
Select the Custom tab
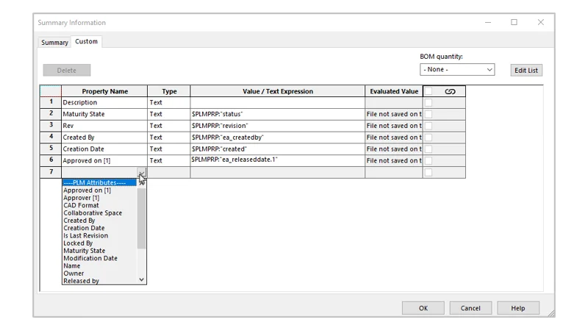(x=86, y=42)
